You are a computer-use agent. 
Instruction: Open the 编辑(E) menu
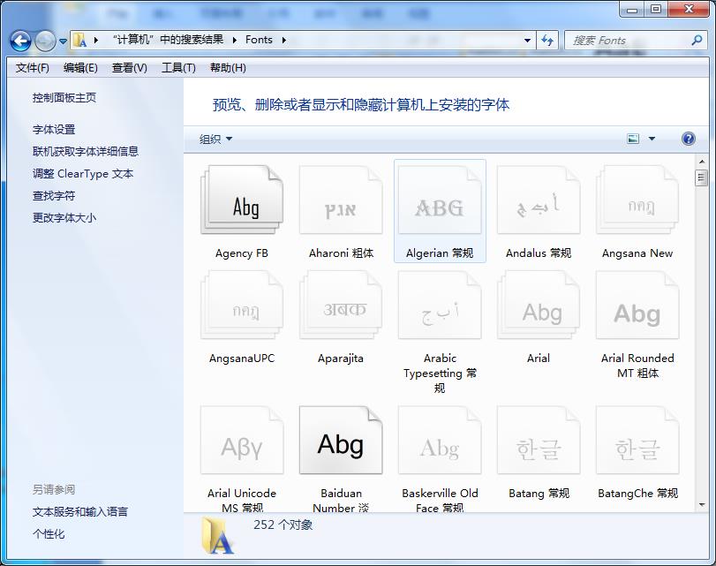(80, 68)
